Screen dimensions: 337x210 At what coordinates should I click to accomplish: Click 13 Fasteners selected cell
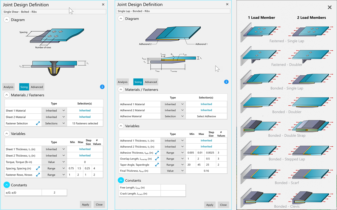tap(85, 123)
